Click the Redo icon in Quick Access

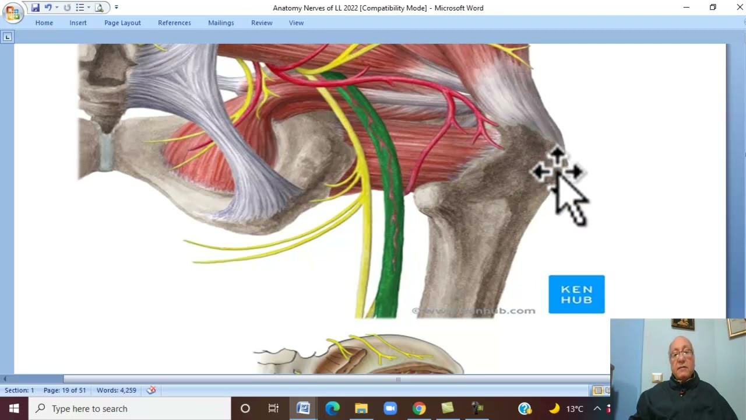tap(67, 8)
